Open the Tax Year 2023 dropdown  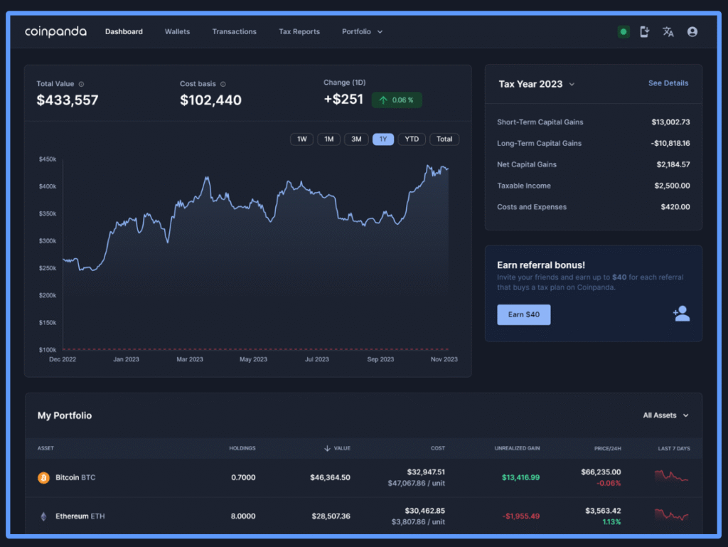pyautogui.click(x=536, y=84)
